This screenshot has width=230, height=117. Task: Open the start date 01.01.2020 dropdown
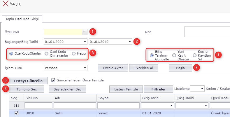[x=85, y=41]
